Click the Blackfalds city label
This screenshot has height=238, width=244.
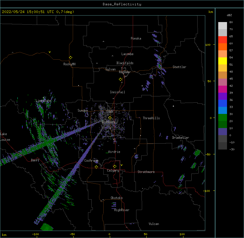[x=125, y=63]
